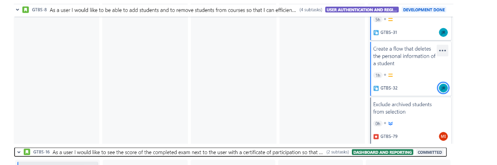Click the green story icon of GTBS-16
This screenshot has width=497, height=165.
click(27, 152)
